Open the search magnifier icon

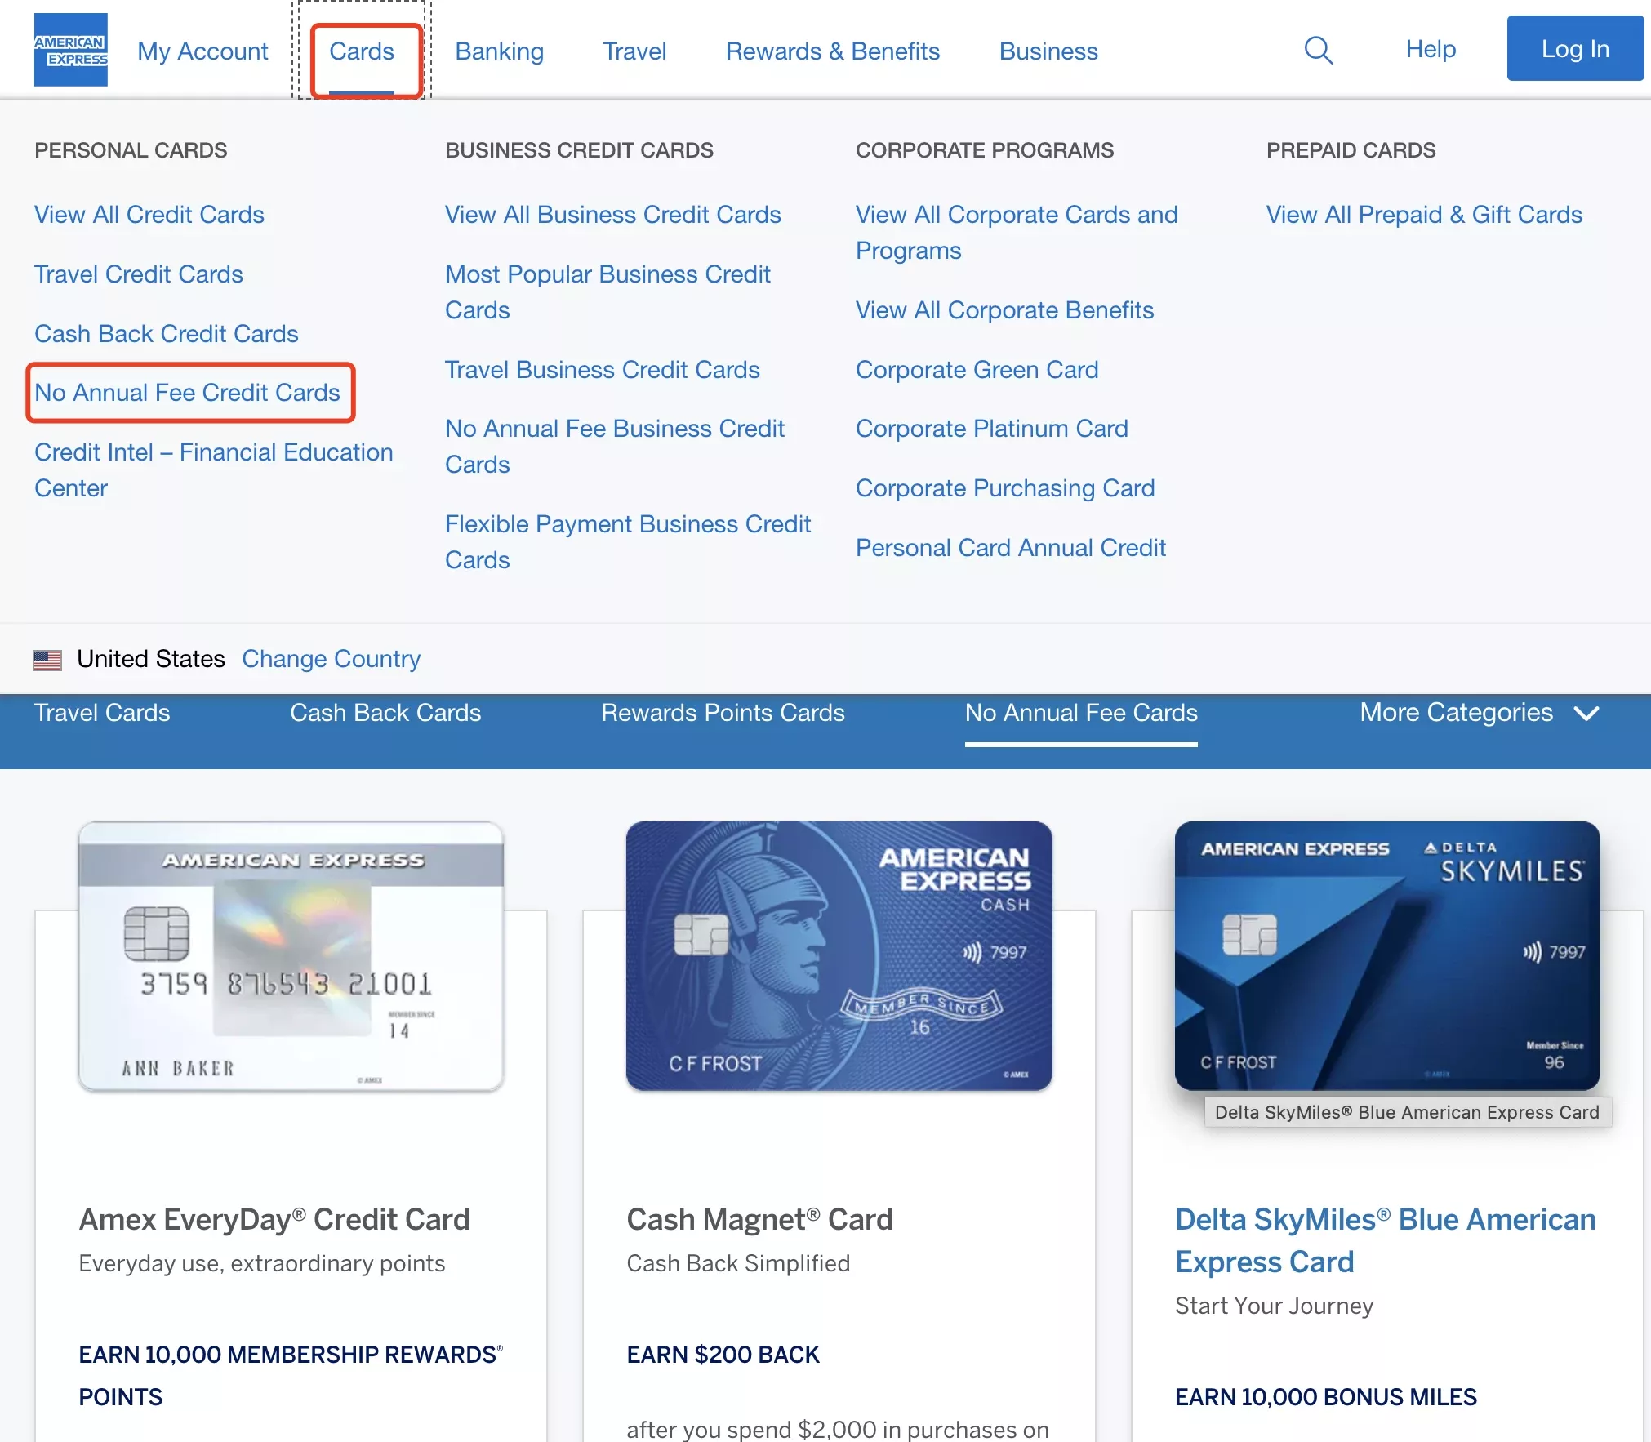click(x=1318, y=50)
